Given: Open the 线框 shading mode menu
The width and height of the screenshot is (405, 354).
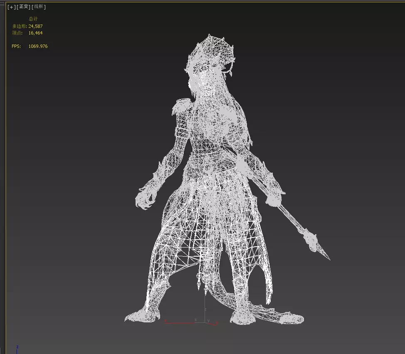Looking at the screenshot, I should point(39,7).
